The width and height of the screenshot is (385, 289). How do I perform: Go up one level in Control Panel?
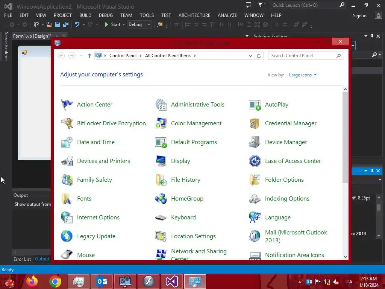tap(89, 56)
